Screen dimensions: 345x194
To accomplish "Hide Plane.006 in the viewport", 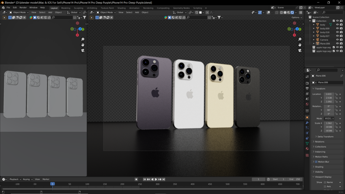I will click(x=337, y=43).
